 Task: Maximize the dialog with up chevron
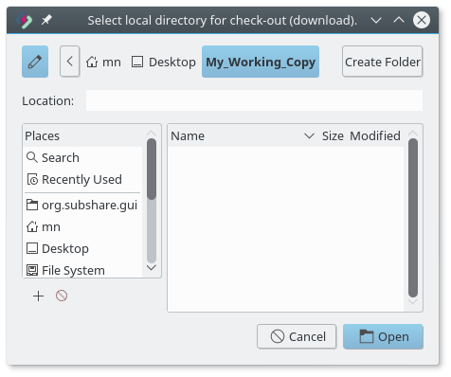coord(399,20)
